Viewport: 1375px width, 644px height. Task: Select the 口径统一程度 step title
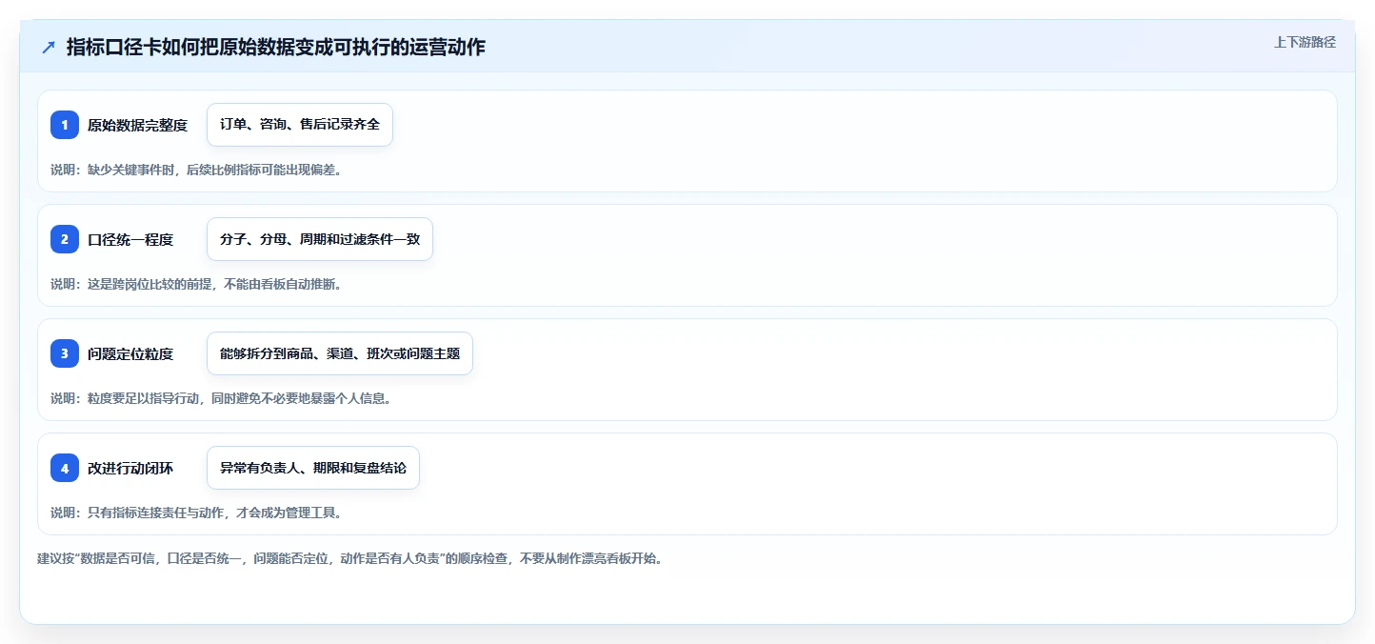click(x=130, y=239)
